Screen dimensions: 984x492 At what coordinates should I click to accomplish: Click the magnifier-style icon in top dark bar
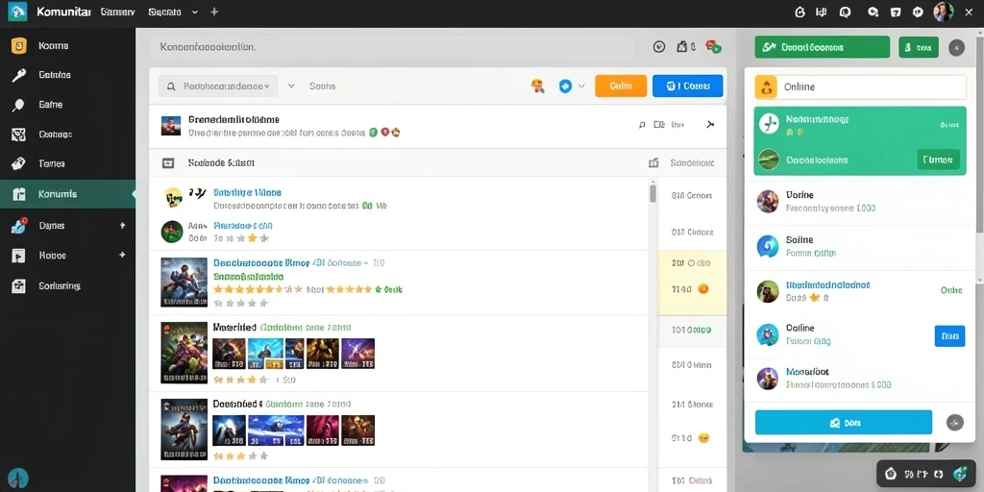(873, 12)
